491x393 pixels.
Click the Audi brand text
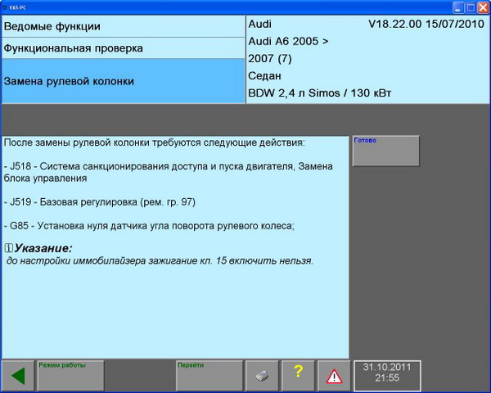[260, 24]
